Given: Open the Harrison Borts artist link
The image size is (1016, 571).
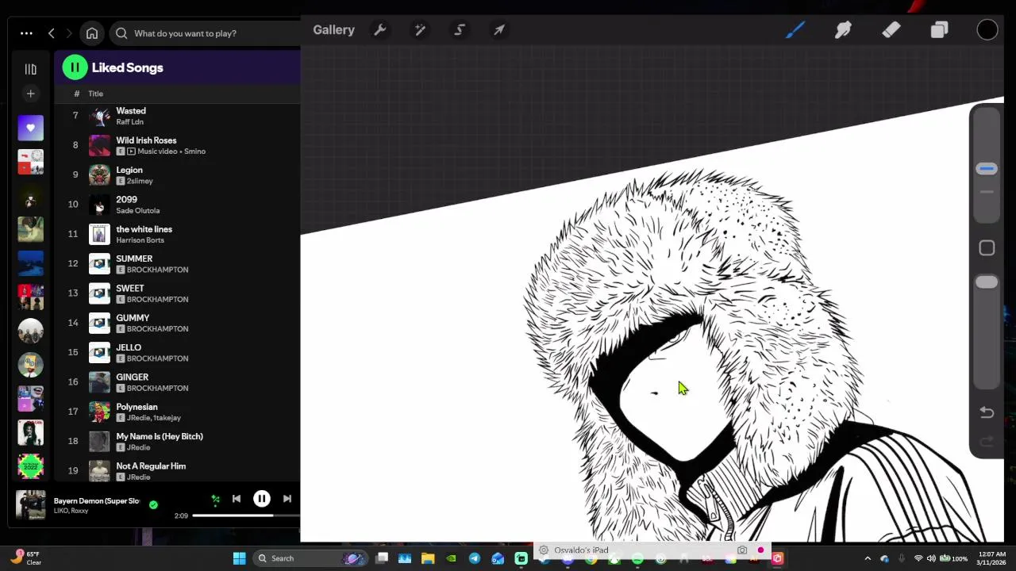Looking at the screenshot, I should click(x=140, y=240).
